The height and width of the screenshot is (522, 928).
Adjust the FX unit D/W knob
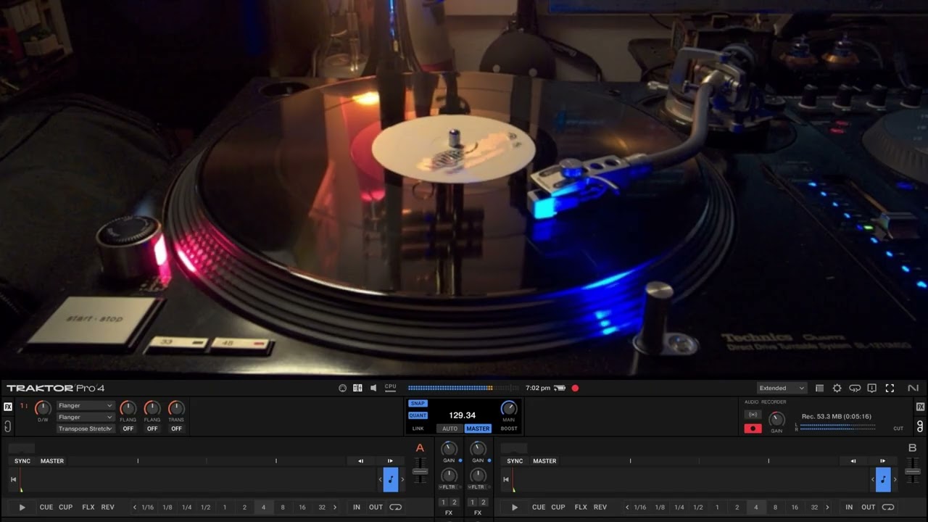click(43, 408)
